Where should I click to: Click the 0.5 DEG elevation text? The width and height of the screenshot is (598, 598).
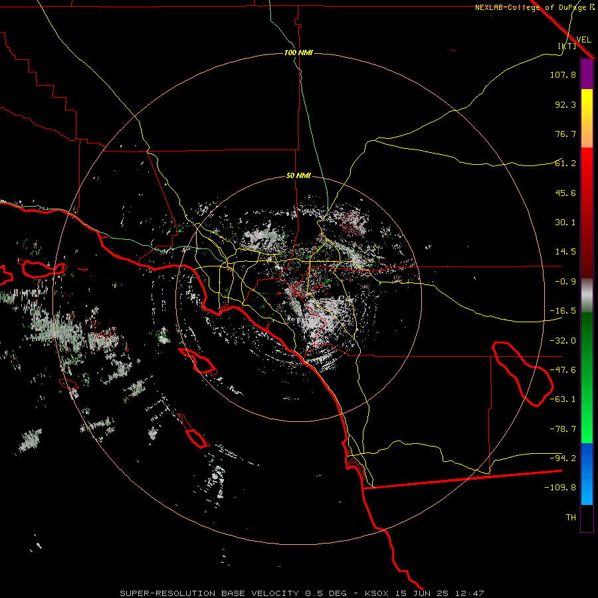click(x=326, y=593)
